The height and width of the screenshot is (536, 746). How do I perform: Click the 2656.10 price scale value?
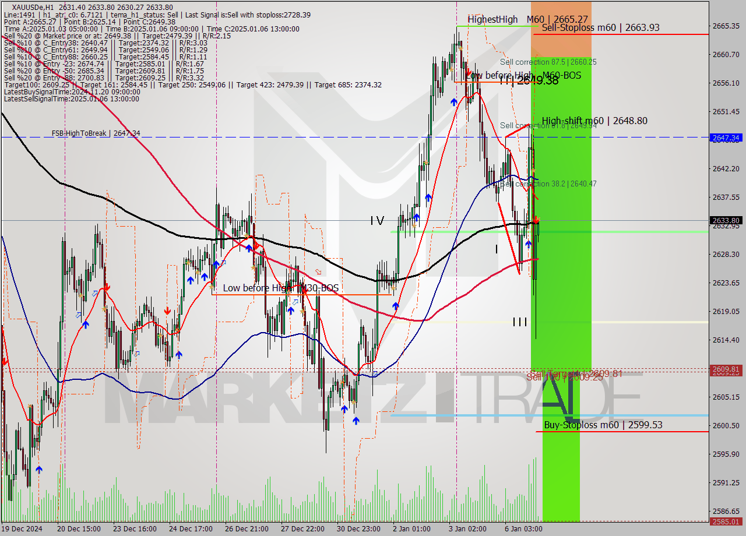[726, 83]
